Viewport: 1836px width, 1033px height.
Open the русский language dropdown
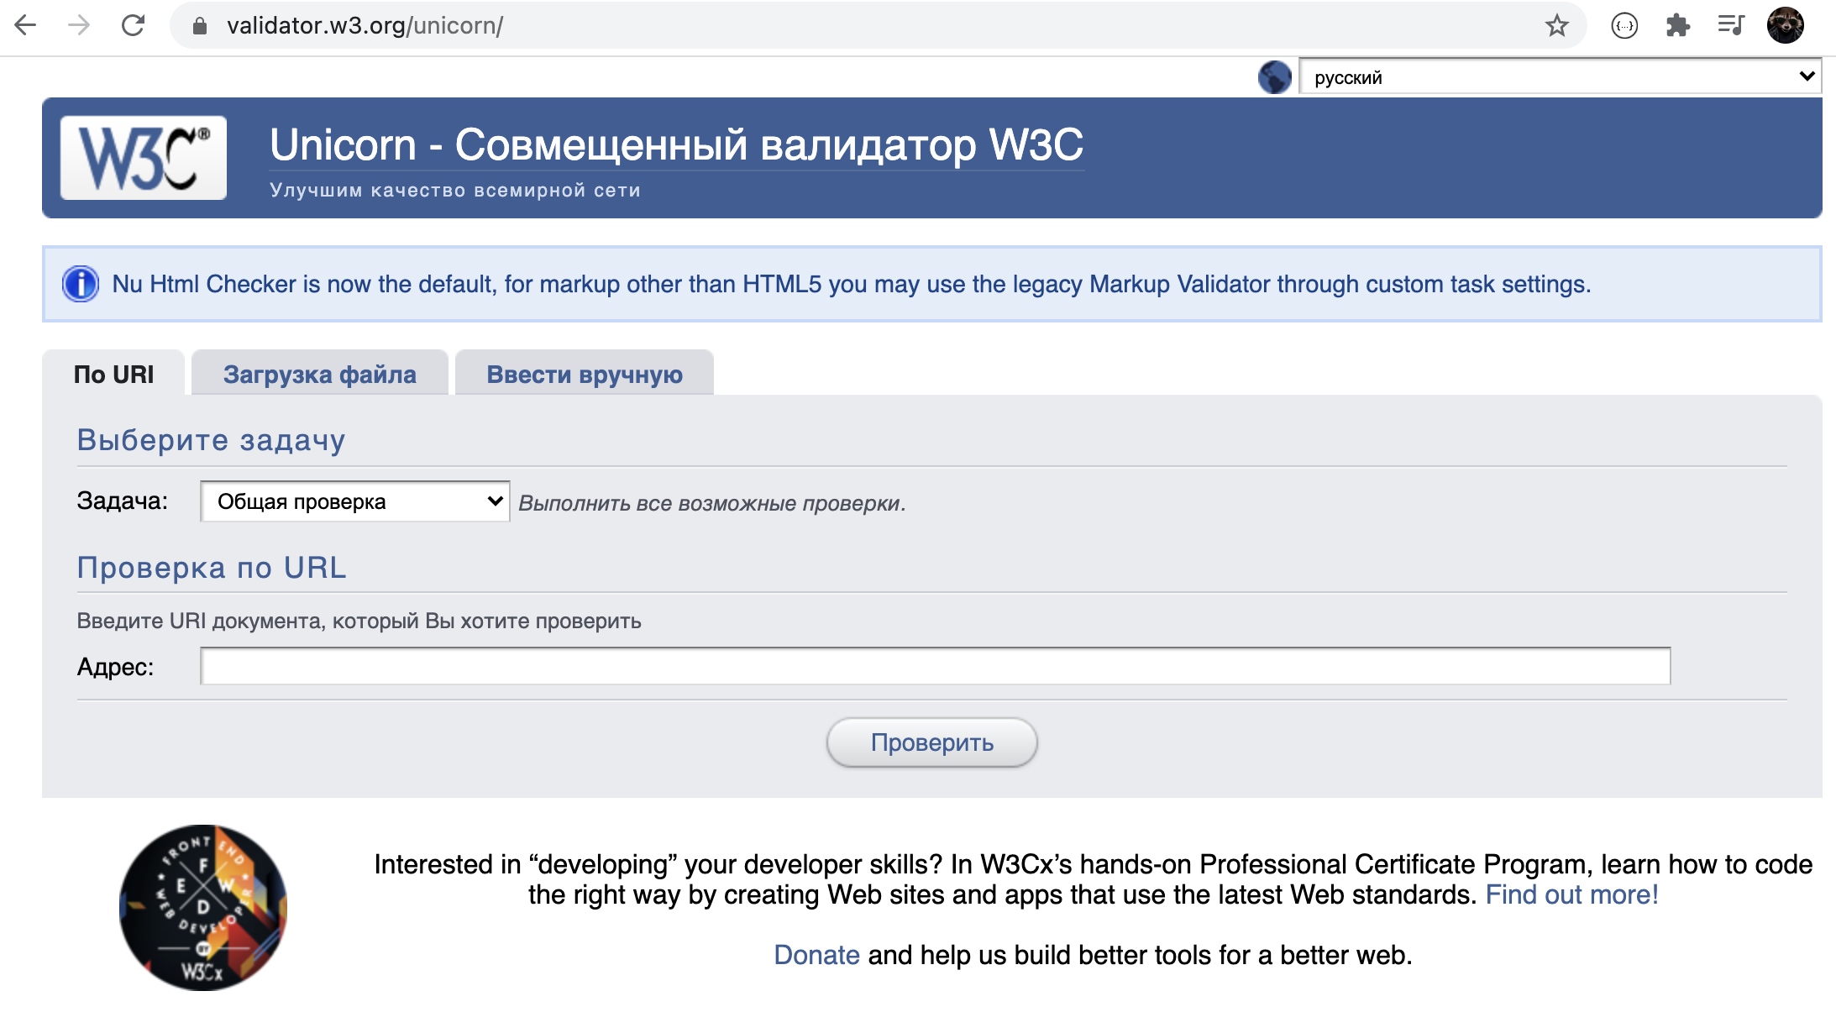coord(1560,77)
